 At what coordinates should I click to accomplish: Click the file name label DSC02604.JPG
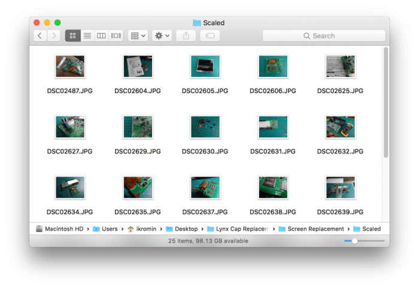138,91
